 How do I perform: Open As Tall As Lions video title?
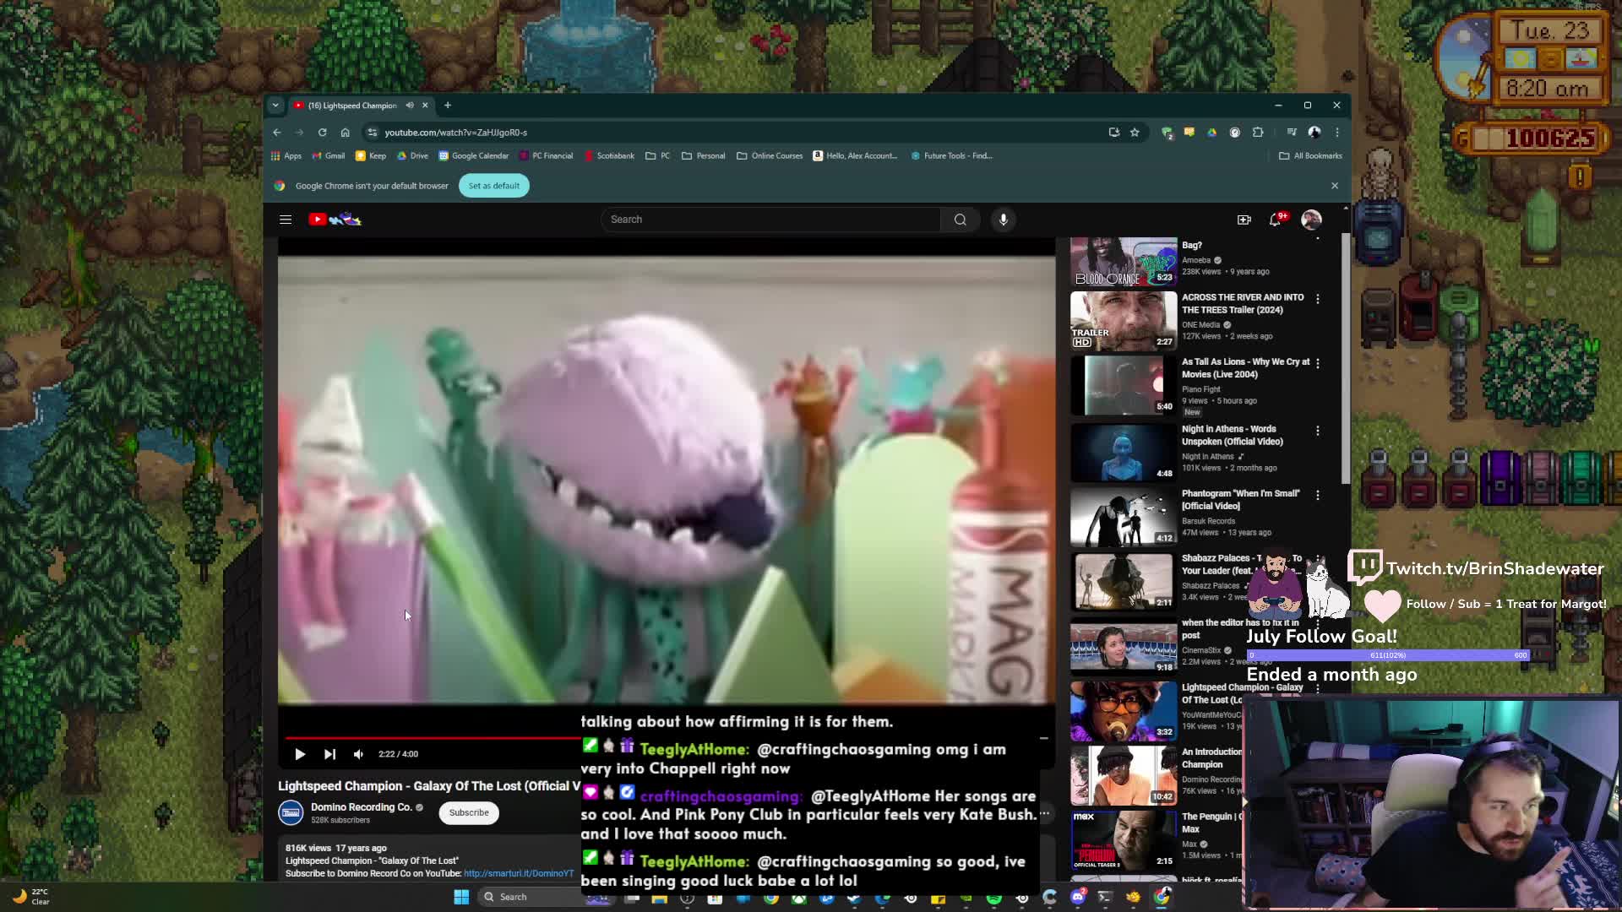[1246, 368]
